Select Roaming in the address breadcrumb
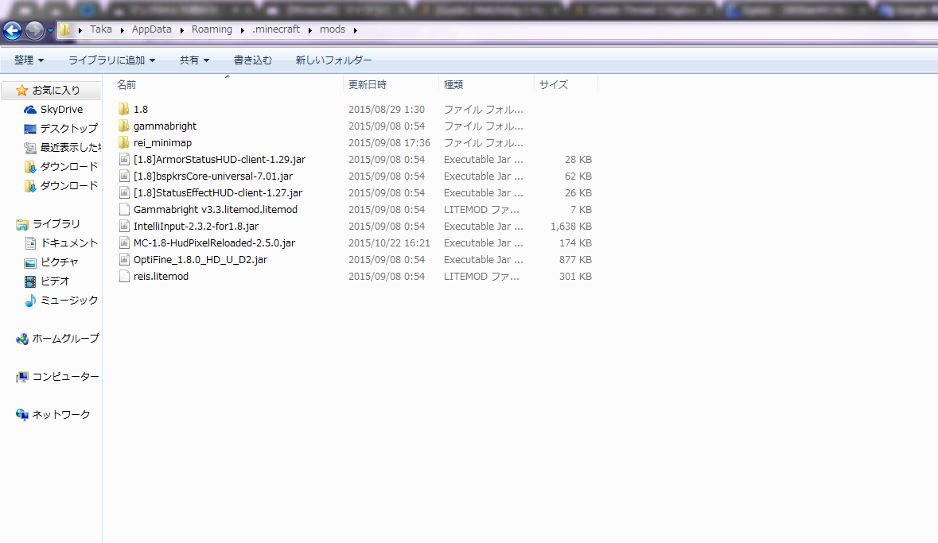 (212, 29)
